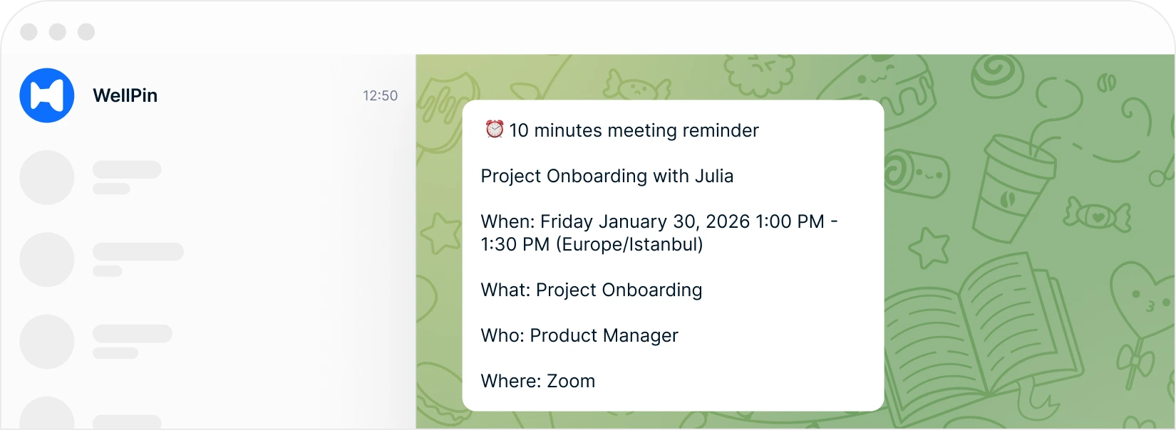1176x430 pixels.
Task: Click the alarm clock emoji icon
Action: tap(494, 130)
